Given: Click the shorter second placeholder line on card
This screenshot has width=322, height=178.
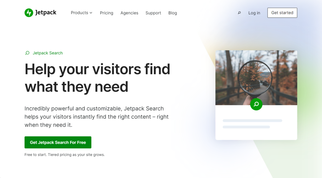Looking at the screenshot, I should click(246, 127).
